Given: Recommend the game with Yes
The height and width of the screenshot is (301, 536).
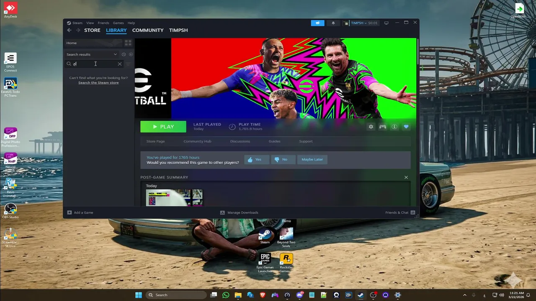Looking at the screenshot, I should (x=257, y=159).
